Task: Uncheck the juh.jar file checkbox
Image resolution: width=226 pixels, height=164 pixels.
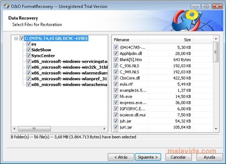Action: pyautogui.click(x=116, y=121)
